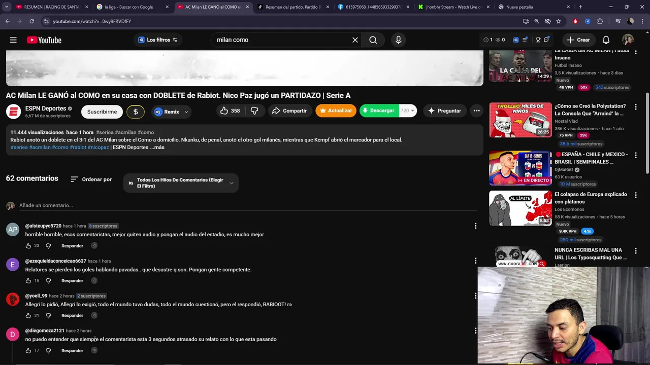650x365 pixels.
Task: Like @diegomeza2121's comment
Action: [28, 350]
